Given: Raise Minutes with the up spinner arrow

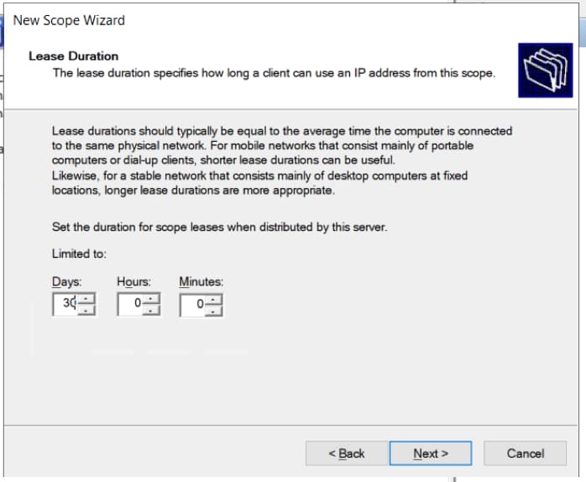Looking at the screenshot, I should [x=215, y=298].
